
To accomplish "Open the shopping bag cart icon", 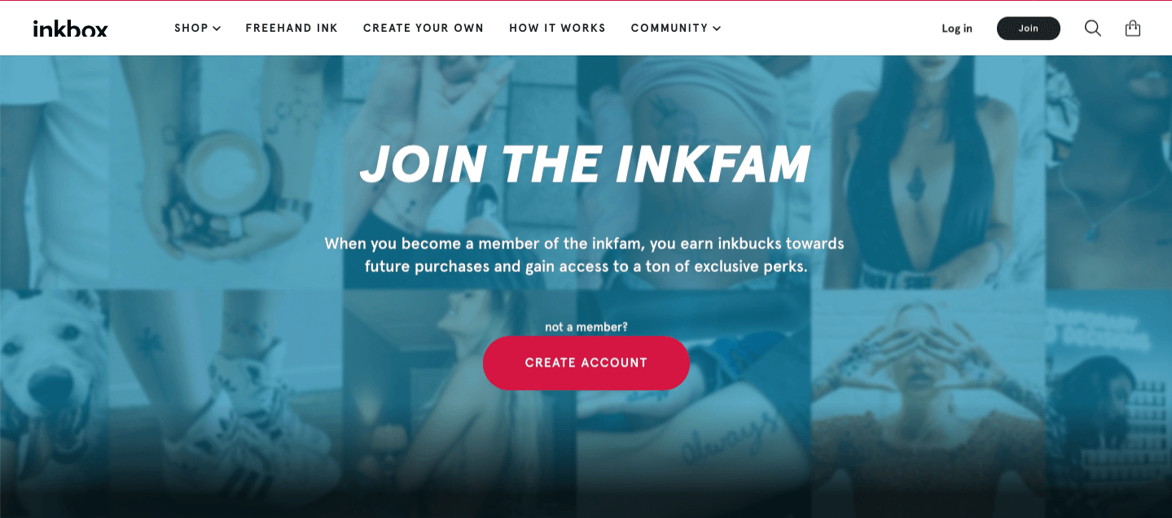I will 1133,29.
